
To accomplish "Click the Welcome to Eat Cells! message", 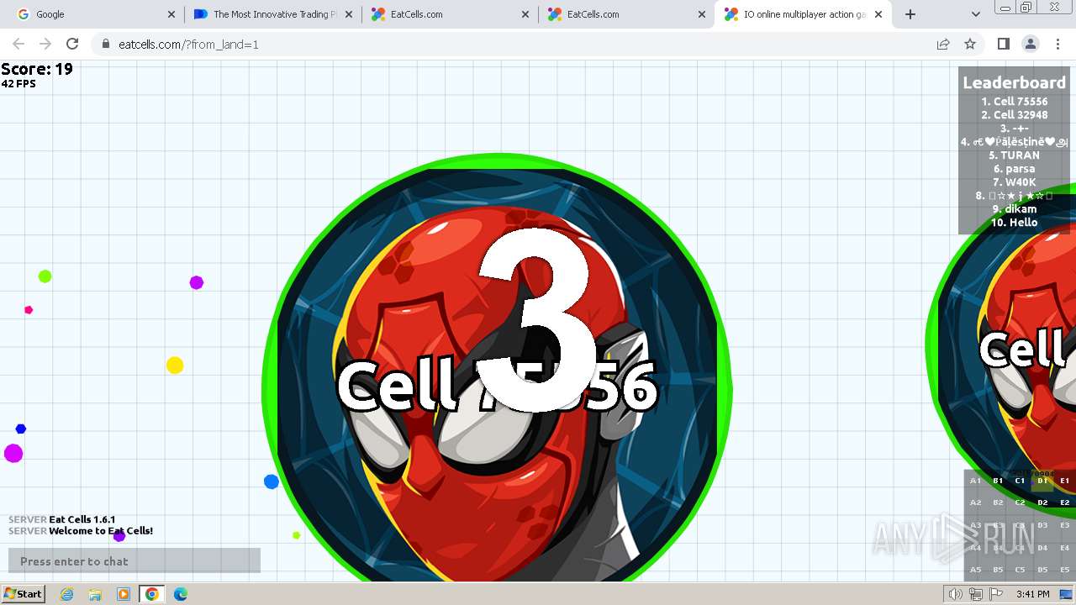I will coord(81,531).
